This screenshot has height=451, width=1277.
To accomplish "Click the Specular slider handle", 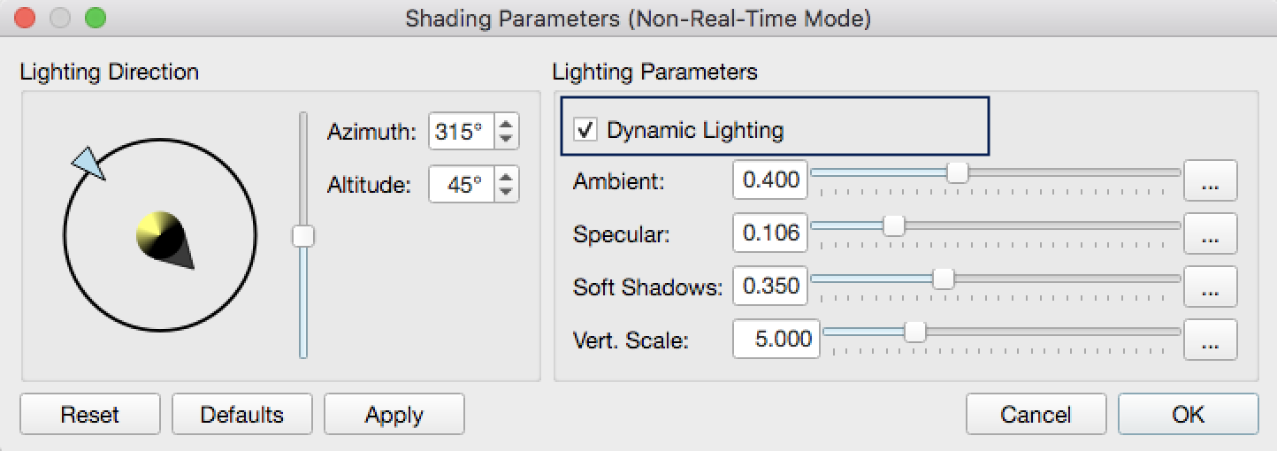I will (894, 226).
